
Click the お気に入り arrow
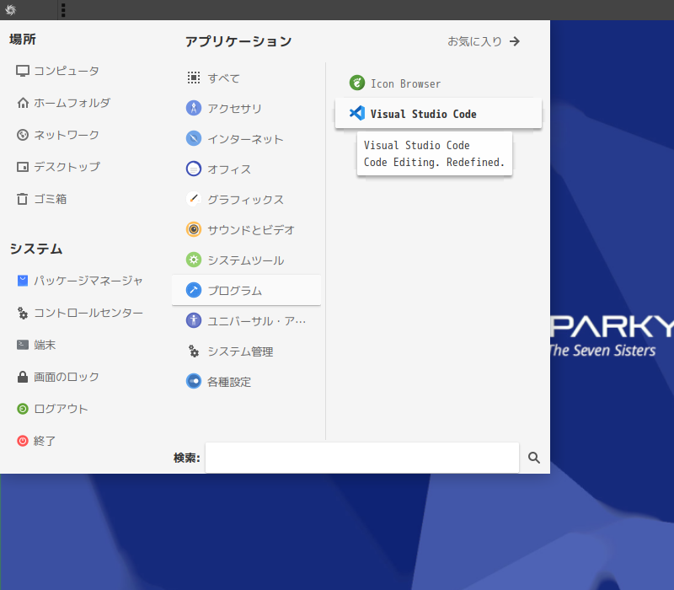(x=515, y=41)
